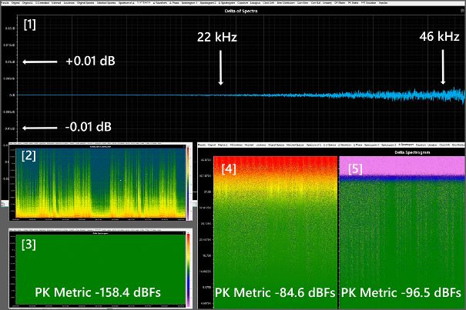The image size is (466, 310).
Task: Click the options icon at top-right of spectrogram panel 2
Action: pyautogui.click(x=184, y=147)
